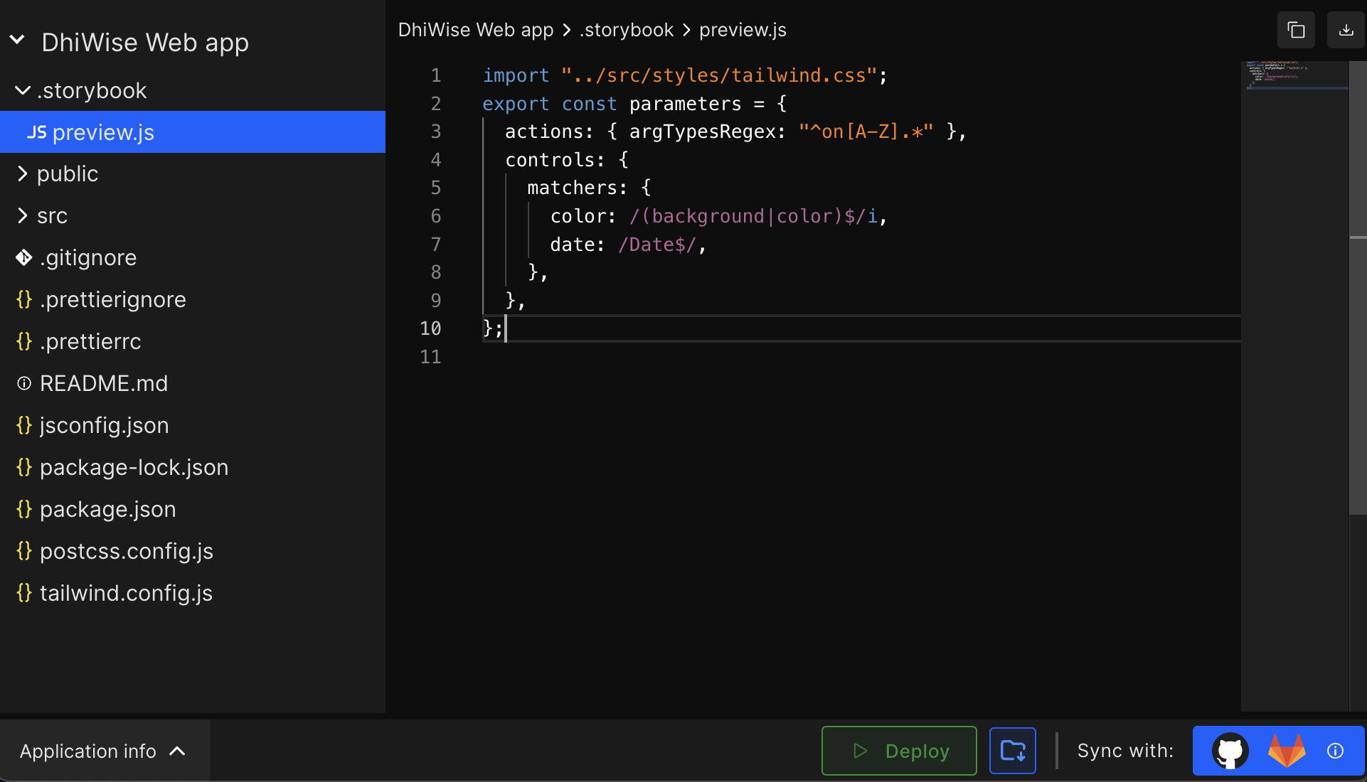
Task: Select preview.js in file tree
Action: pyautogui.click(x=193, y=132)
